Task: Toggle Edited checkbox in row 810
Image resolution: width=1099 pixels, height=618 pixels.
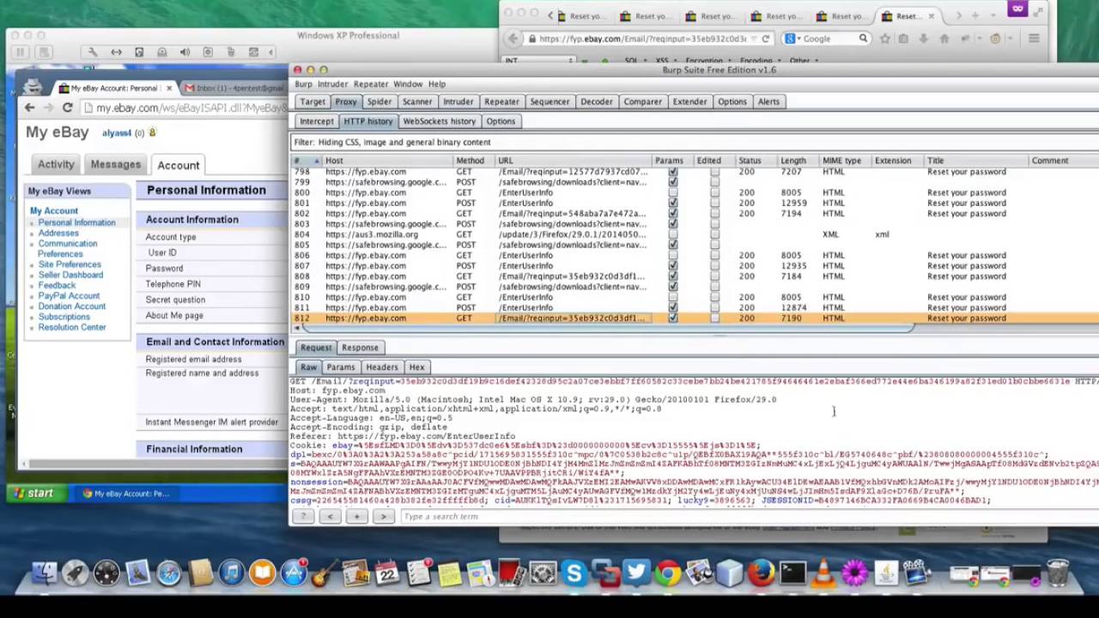Action: coord(714,297)
